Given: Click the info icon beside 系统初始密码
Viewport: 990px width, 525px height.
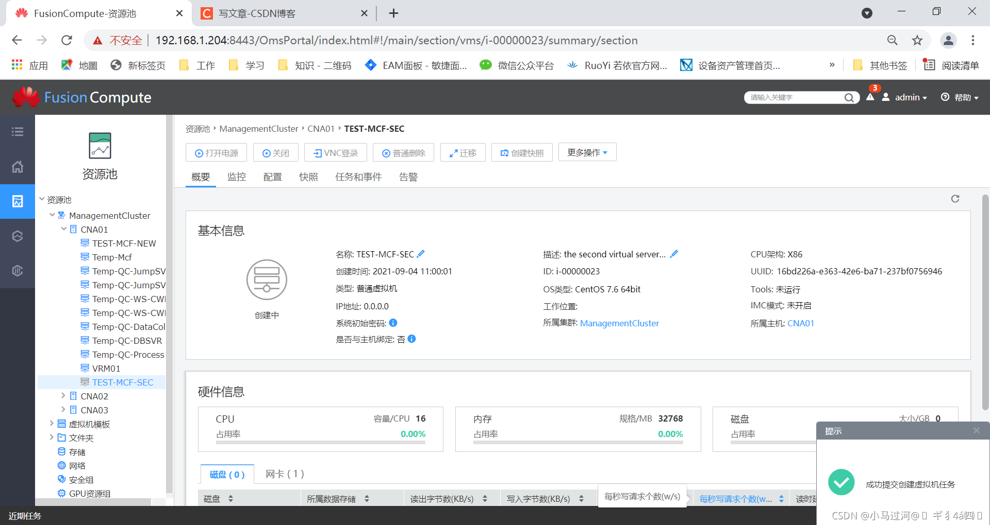Looking at the screenshot, I should click(x=392, y=323).
